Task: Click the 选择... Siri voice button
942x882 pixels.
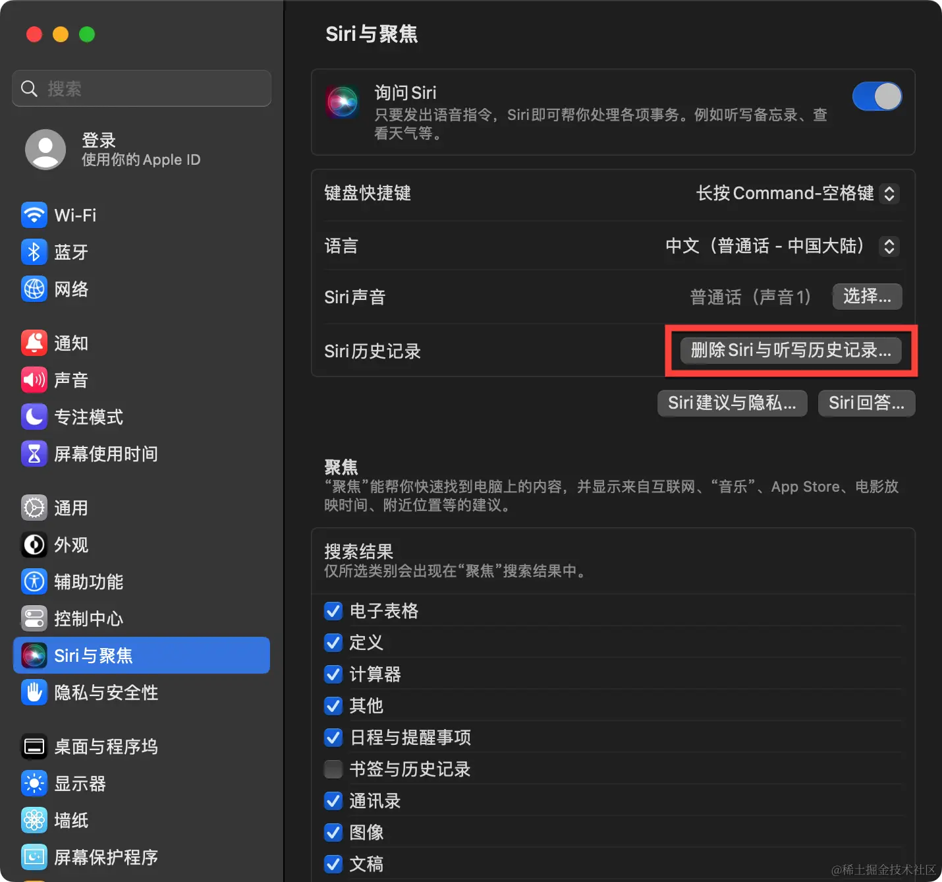Action: 868,296
